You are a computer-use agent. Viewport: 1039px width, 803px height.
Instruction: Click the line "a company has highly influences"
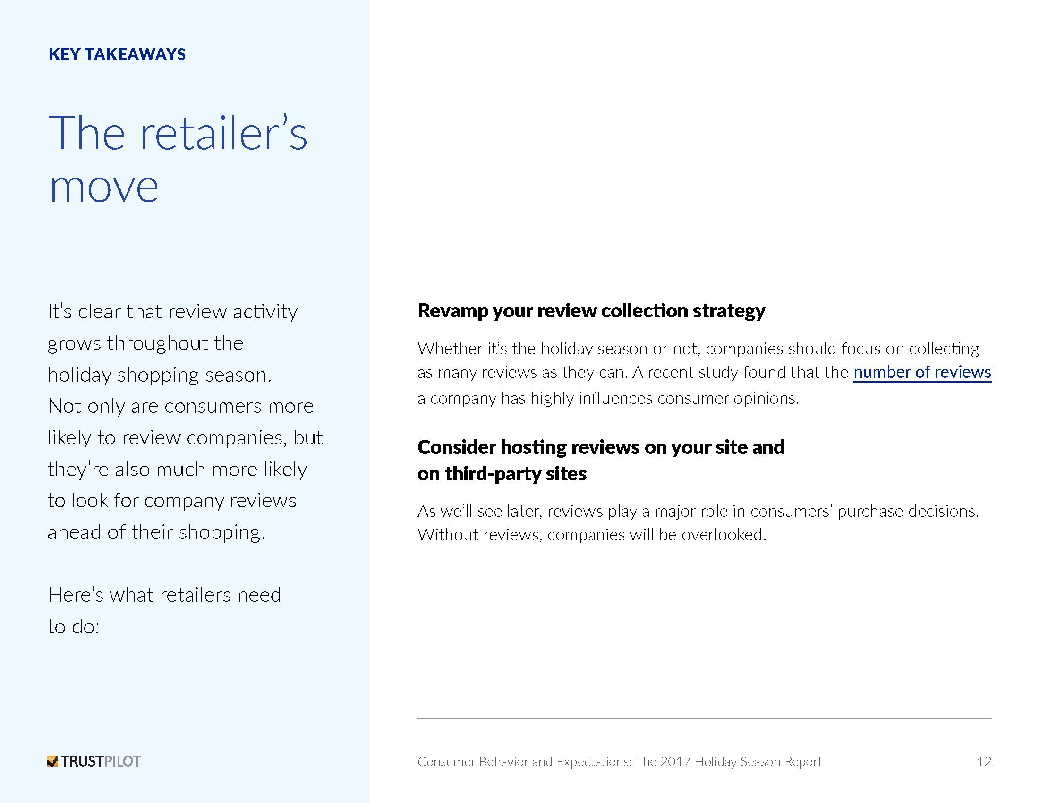click(608, 398)
